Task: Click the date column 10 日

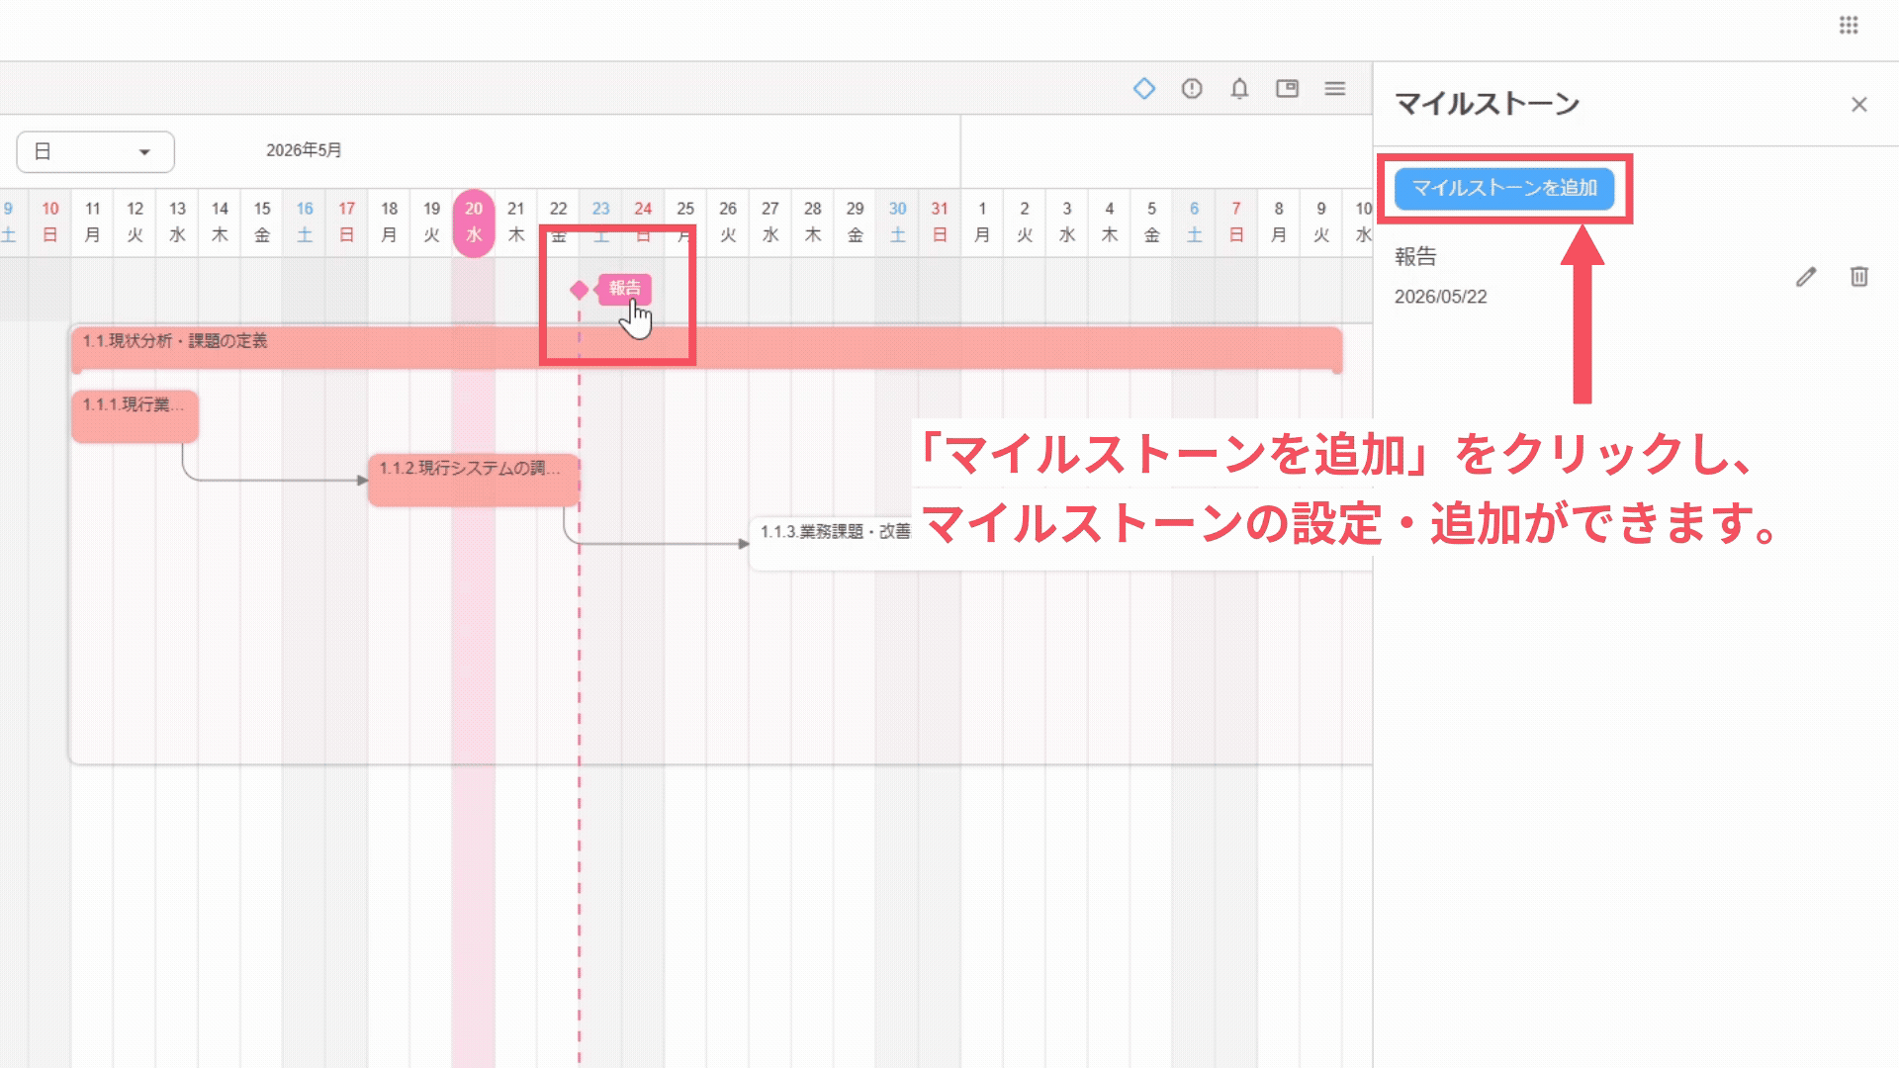Action: (x=50, y=222)
